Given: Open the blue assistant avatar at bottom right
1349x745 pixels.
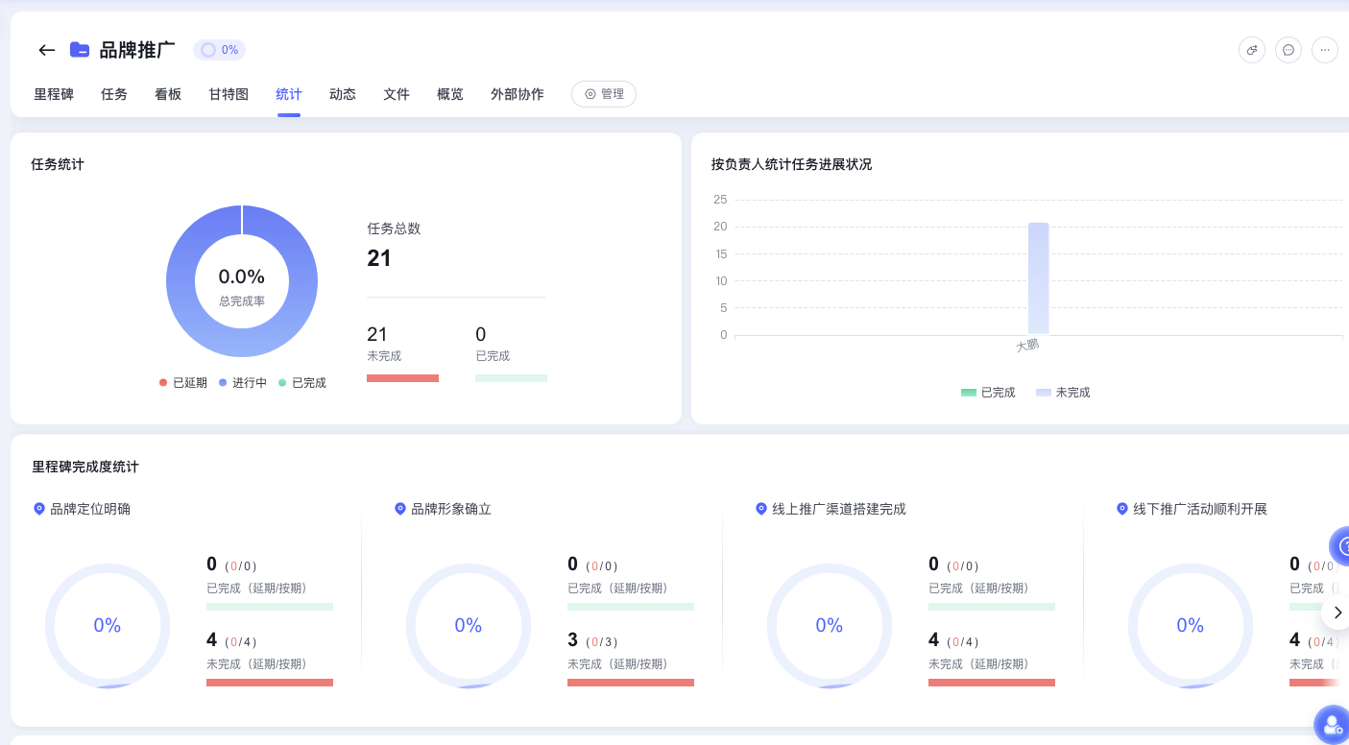Looking at the screenshot, I should [x=1332, y=726].
